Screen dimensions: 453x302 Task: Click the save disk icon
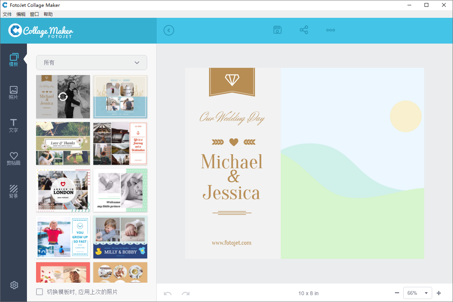tap(278, 30)
